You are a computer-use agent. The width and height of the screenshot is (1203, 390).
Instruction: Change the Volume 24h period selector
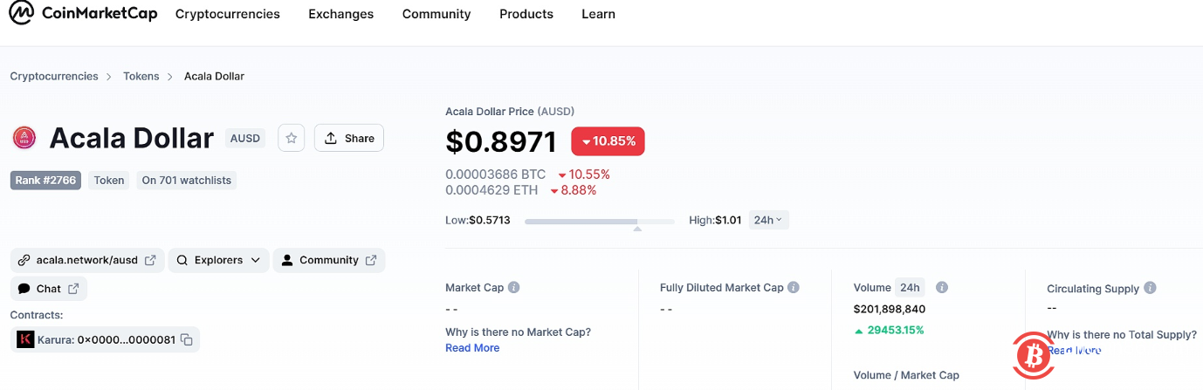point(910,288)
